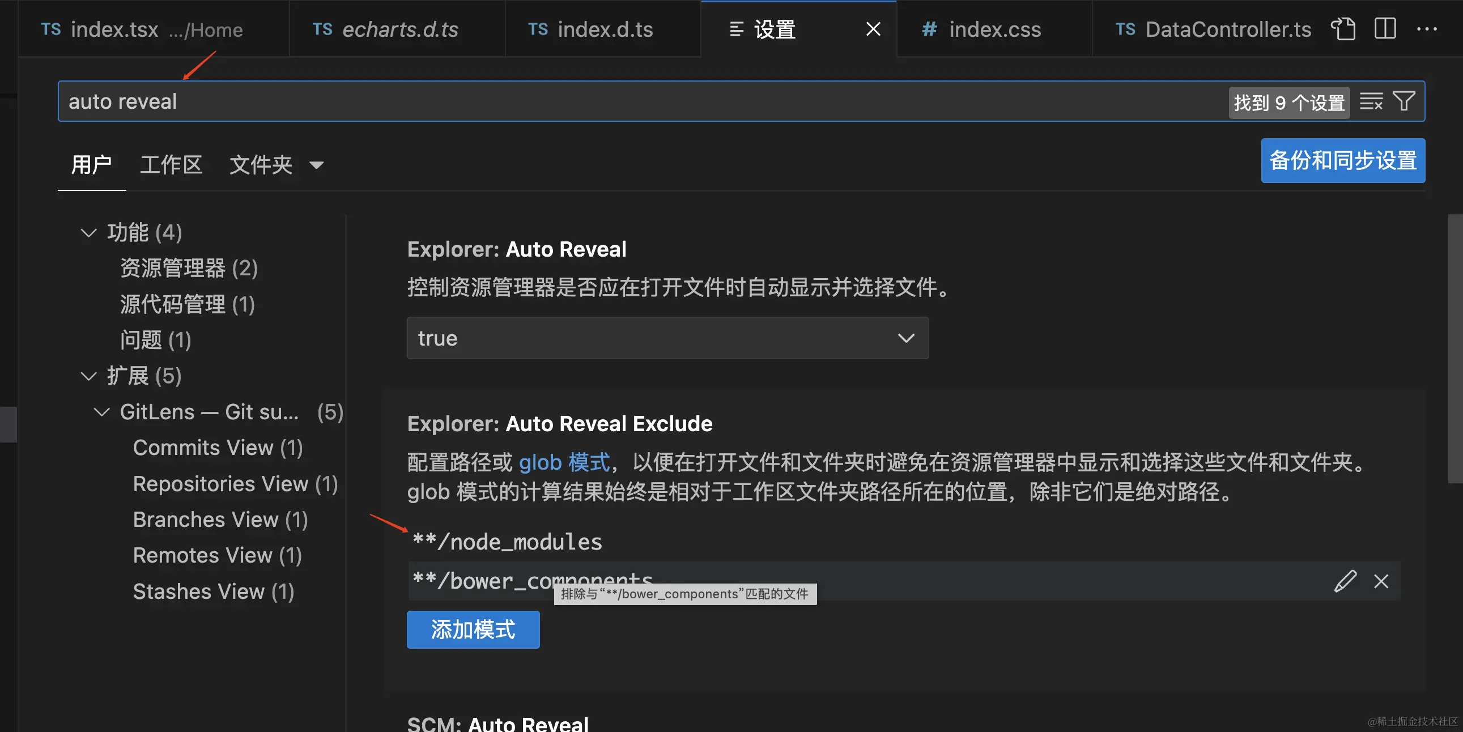Click the Open Settings (JSON) icon
This screenshot has height=732, width=1463.
pyautogui.click(x=1343, y=29)
